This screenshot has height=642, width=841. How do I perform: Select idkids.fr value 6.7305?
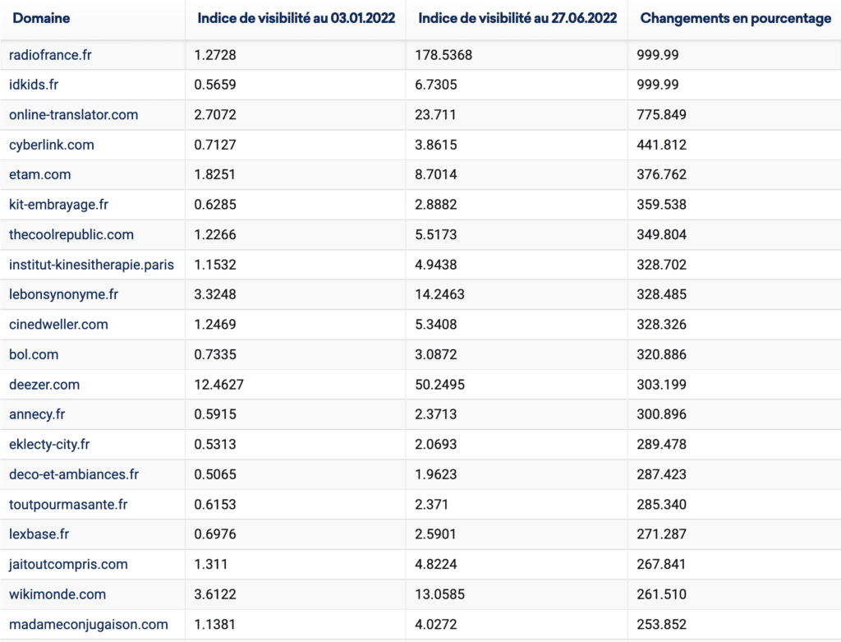(436, 85)
